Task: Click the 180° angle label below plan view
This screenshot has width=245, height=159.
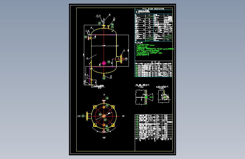Action: pos(104,138)
